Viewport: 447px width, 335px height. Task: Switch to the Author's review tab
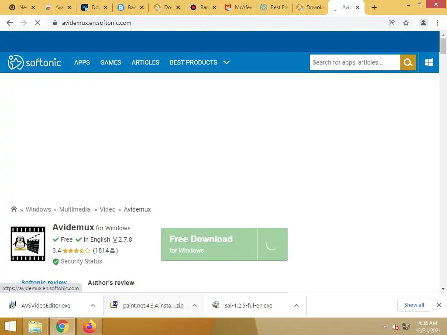(111, 283)
